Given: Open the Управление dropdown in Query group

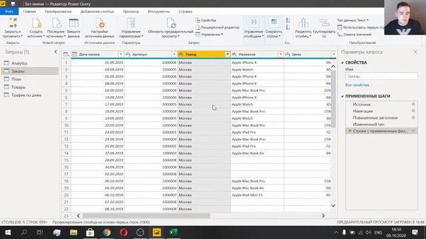Looking at the screenshot, I should pos(209,35).
